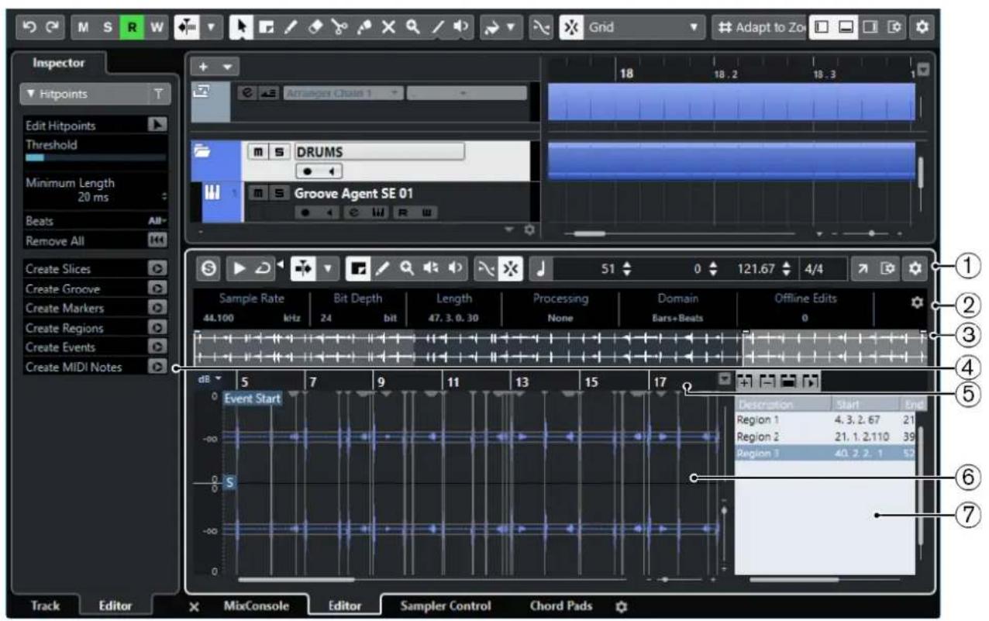Open color tool dropdown arrow top toolbar
Screen dimensions: 989x621
point(510,27)
